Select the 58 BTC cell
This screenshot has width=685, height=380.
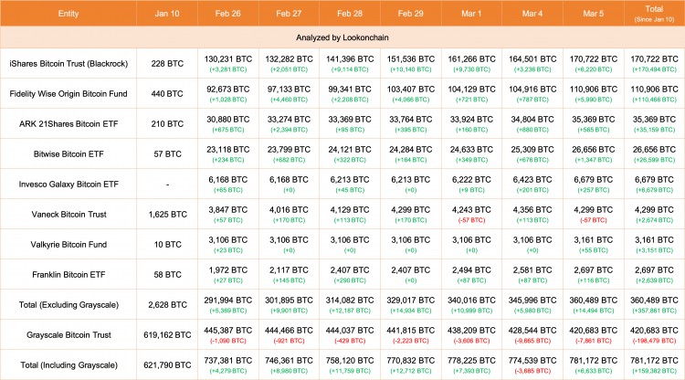pos(167,274)
